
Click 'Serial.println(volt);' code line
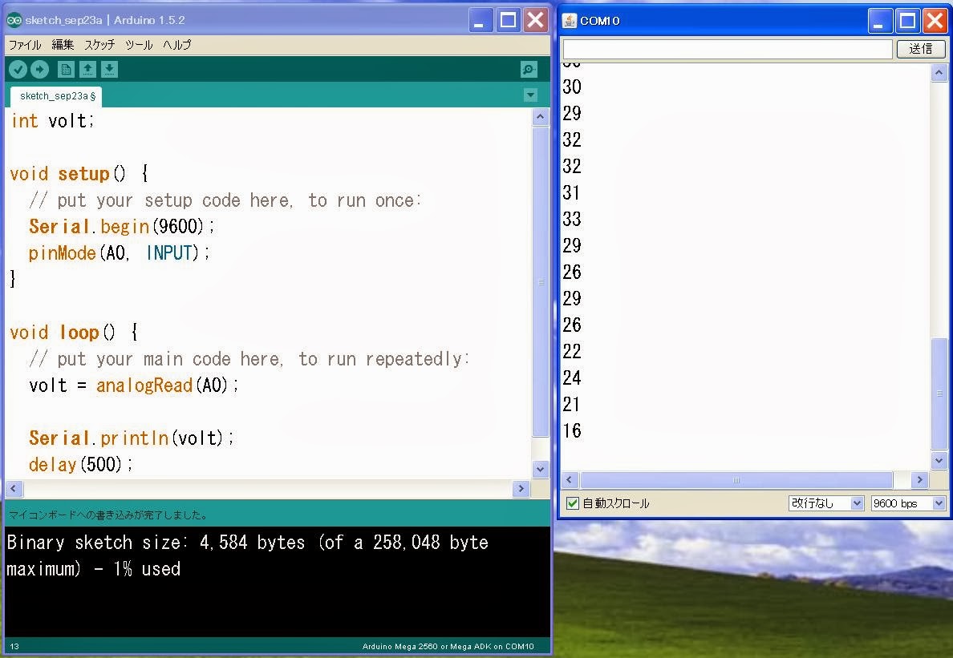(x=132, y=438)
